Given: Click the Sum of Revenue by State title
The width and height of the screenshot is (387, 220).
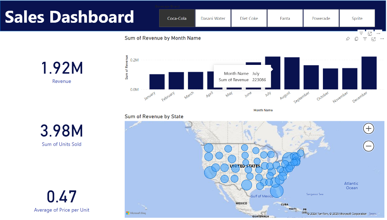Looking at the screenshot, I should (154, 116).
